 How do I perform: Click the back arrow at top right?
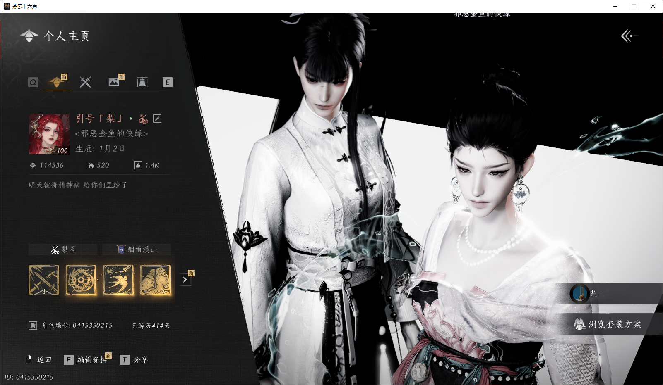click(x=629, y=36)
